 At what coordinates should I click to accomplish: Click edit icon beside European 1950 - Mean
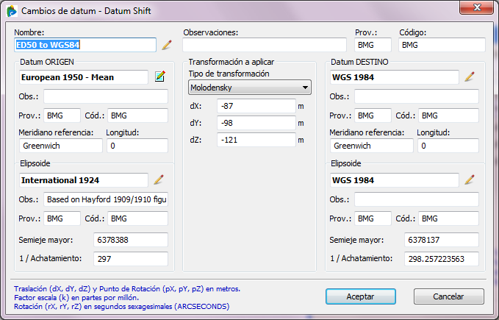click(160, 77)
